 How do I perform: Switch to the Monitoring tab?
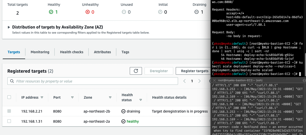pos(40,52)
